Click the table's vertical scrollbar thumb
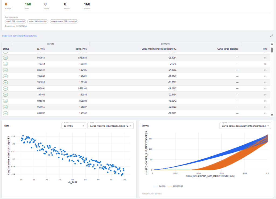Image resolution: width=276 pixels, height=199 pixels. [272, 50]
